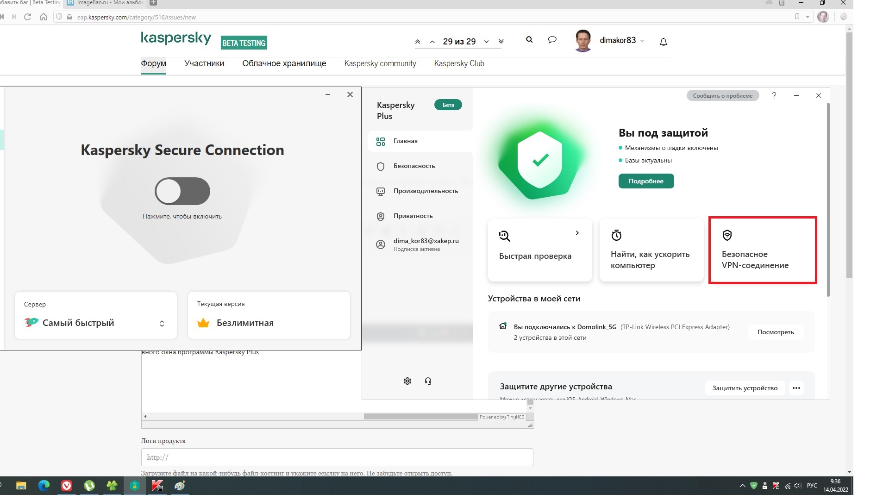Select the Форум tab
The height and width of the screenshot is (500, 889).
[x=153, y=63]
